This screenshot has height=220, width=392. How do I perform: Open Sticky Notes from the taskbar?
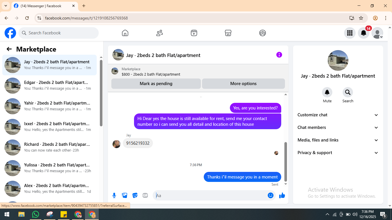click(64, 214)
